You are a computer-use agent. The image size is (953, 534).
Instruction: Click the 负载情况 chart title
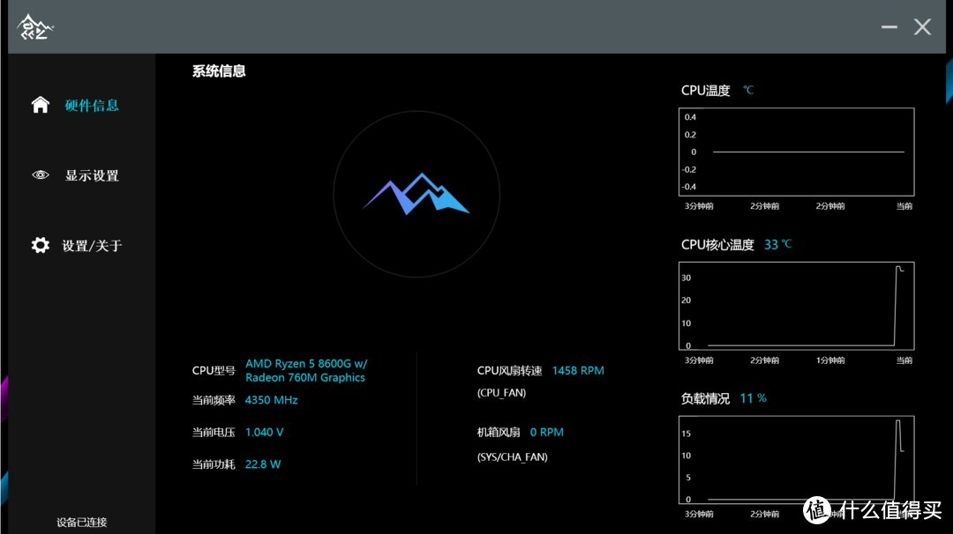(705, 398)
